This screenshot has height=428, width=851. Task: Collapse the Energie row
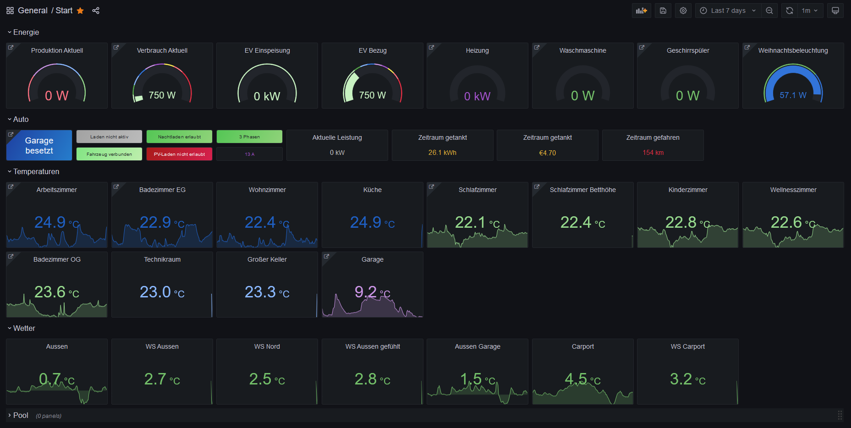[x=23, y=32]
